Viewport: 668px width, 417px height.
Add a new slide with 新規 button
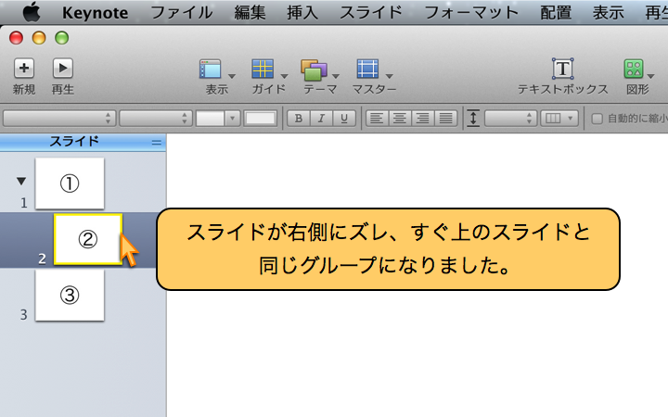pos(24,68)
